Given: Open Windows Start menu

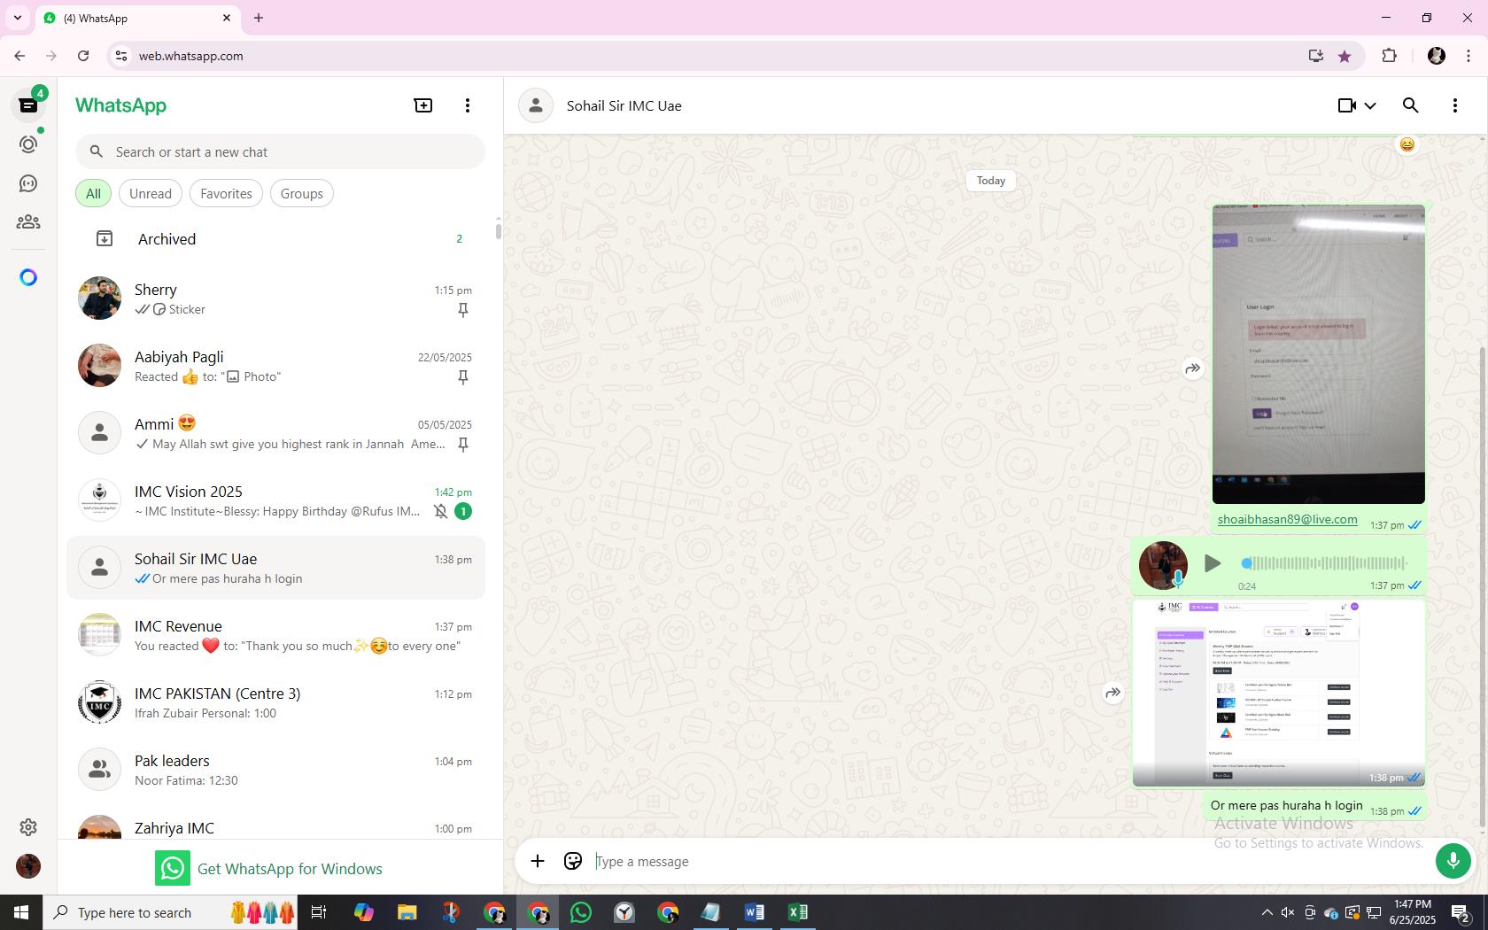Looking at the screenshot, I should pyautogui.click(x=21, y=912).
